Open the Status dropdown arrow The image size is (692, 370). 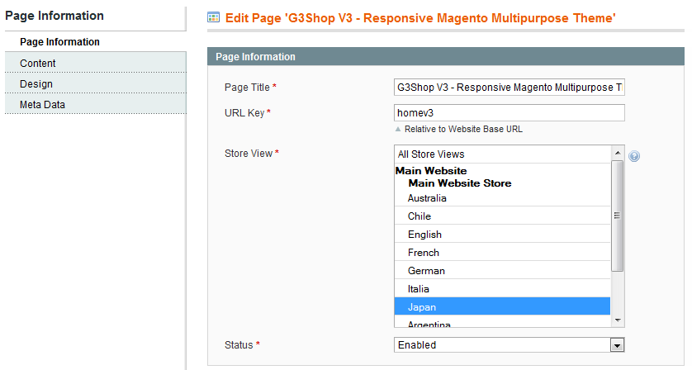click(x=618, y=345)
